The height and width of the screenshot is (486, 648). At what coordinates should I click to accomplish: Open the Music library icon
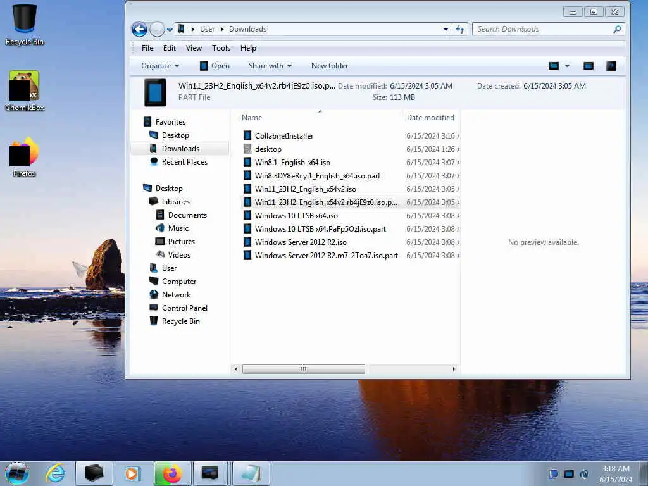(x=160, y=228)
